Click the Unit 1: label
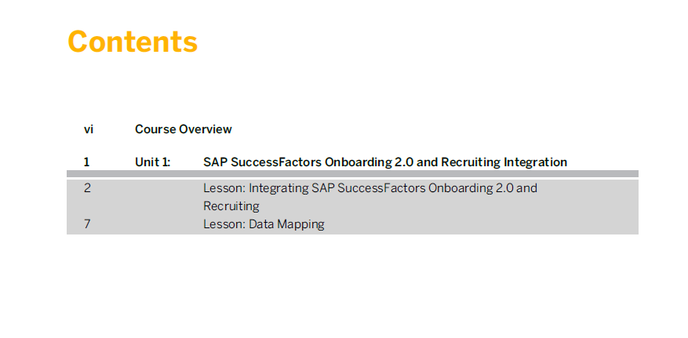The image size is (688, 338). tap(153, 162)
